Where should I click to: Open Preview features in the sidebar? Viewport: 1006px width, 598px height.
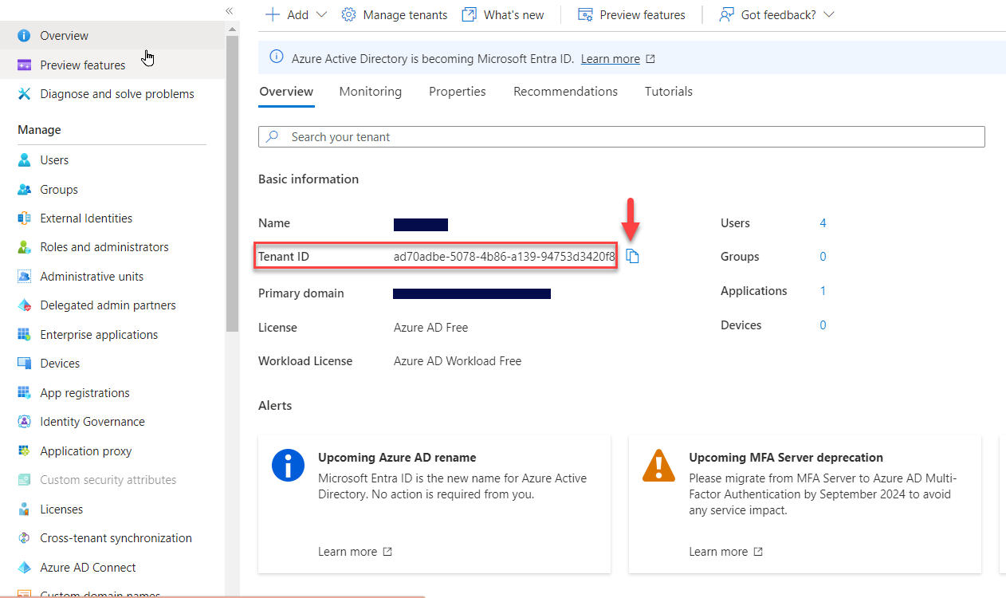(x=112, y=65)
